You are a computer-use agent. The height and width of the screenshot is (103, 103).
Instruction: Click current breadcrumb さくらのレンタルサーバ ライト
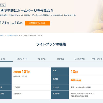[31, 36]
